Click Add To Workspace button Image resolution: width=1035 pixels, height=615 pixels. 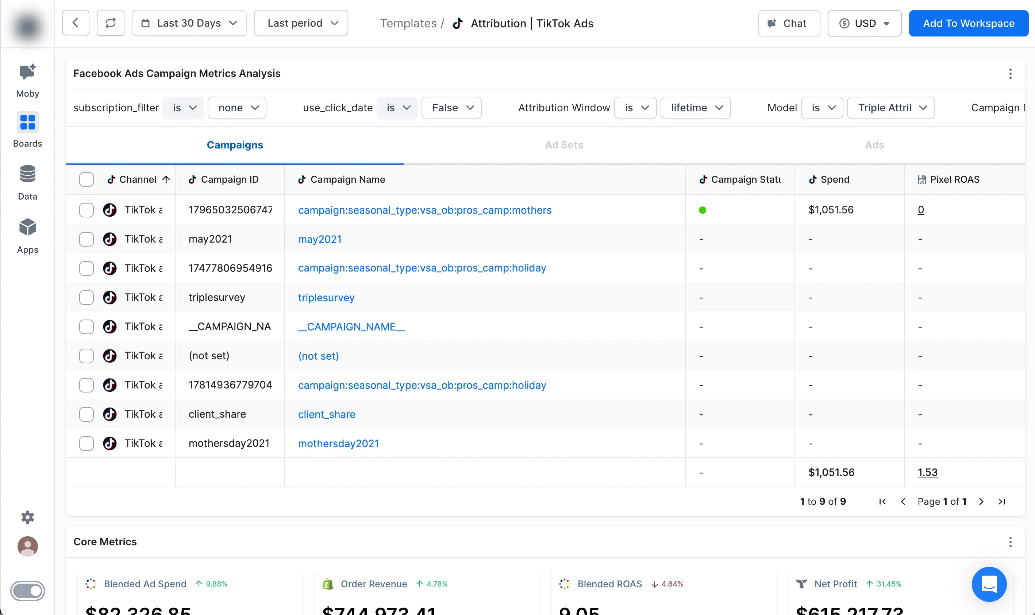(x=968, y=23)
